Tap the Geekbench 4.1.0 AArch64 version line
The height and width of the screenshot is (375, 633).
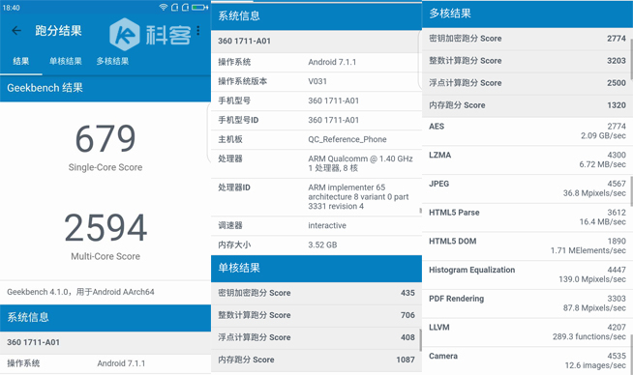click(x=80, y=292)
